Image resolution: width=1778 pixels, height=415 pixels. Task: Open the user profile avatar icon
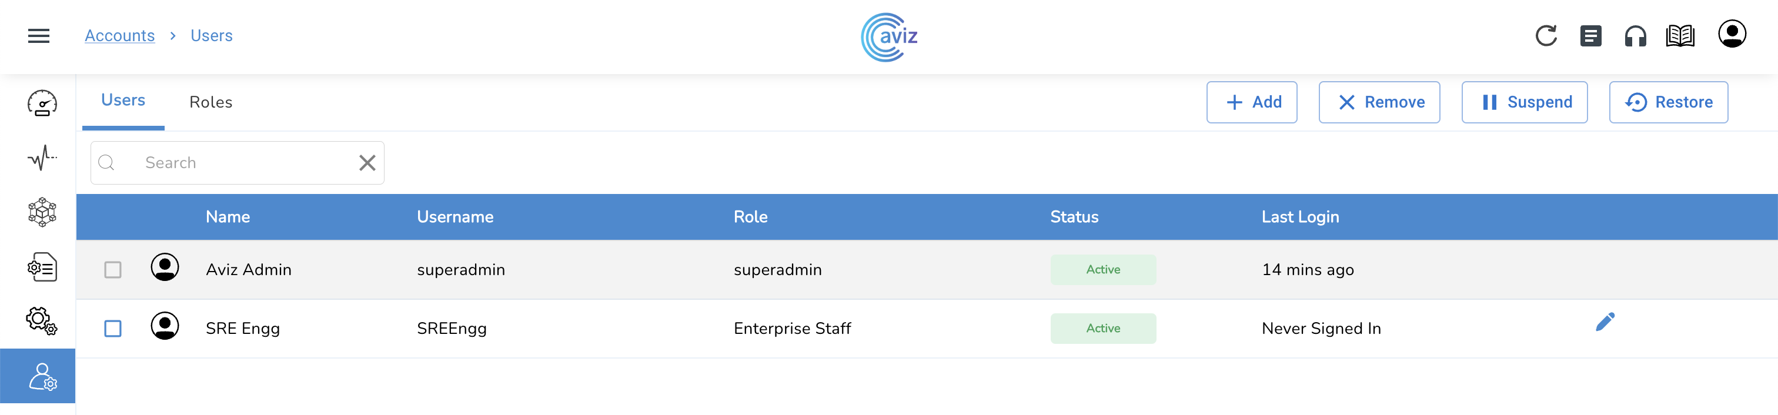1731,35
